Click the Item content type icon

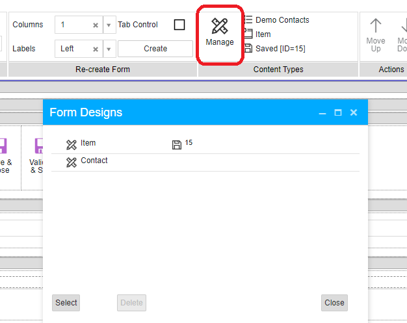click(248, 34)
